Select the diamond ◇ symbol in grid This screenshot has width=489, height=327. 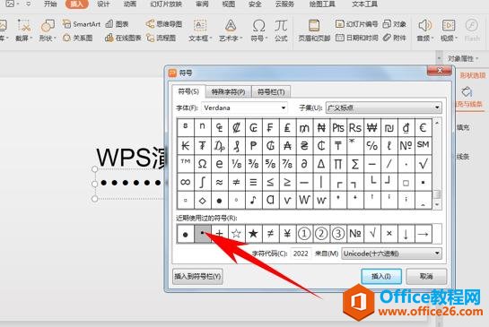coord(202,201)
